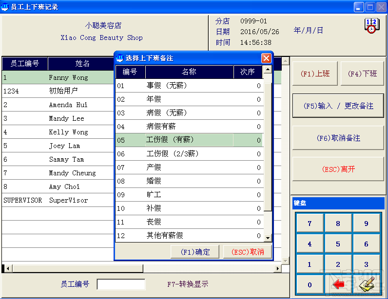Tap keypad number 4
This screenshot has width=388, height=299.
[x=310, y=244]
